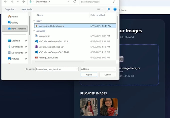The image size is (170, 118).
Task: Click the magnifier search icon
Action: point(114,2)
